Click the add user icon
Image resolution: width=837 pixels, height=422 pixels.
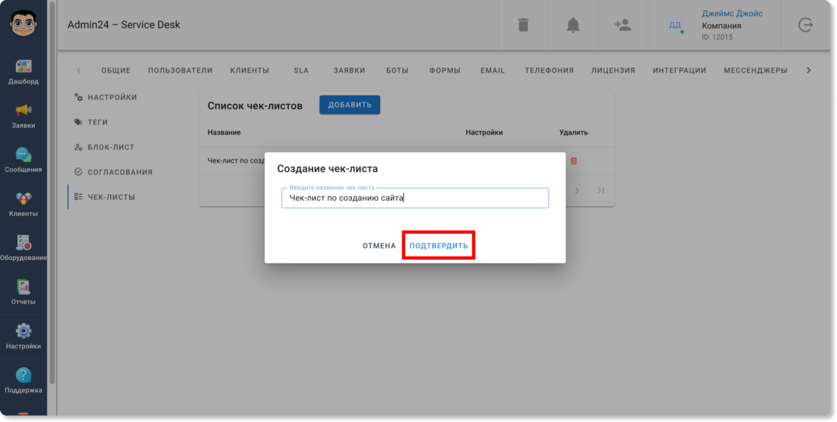[x=623, y=25]
